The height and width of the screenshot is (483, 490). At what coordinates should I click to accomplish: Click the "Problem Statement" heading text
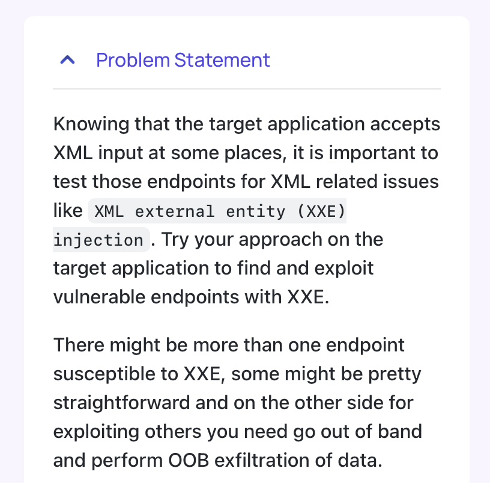pos(183,59)
